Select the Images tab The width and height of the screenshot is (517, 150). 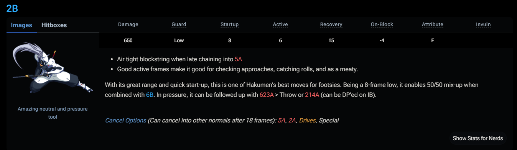tap(21, 25)
